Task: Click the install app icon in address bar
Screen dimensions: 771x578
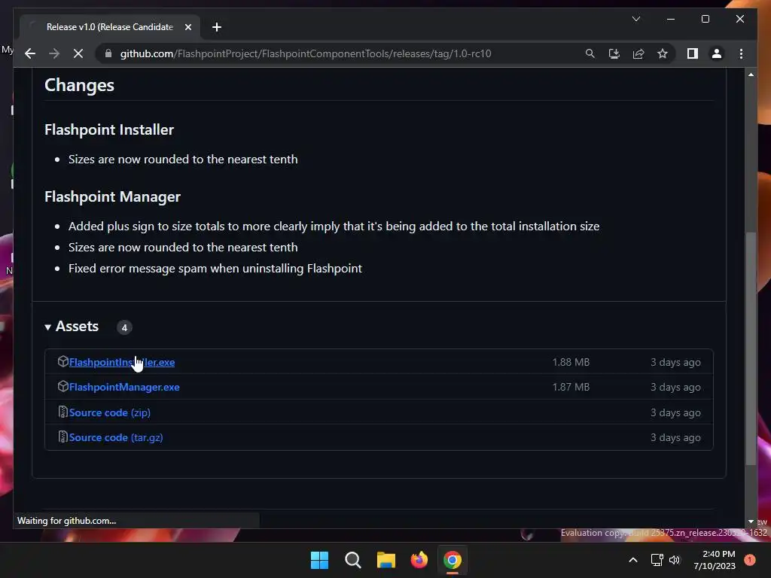Action: [x=614, y=53]
